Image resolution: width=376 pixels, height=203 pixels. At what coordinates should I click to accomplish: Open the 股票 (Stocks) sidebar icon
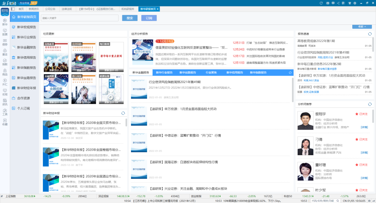point(5,32)
